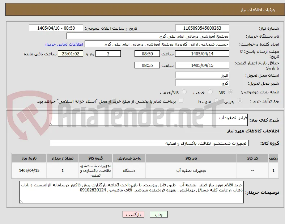
Task: Click the تجهیزات تصفیه آب table cell
Action: pyautogui.click(x=191, y=170)
